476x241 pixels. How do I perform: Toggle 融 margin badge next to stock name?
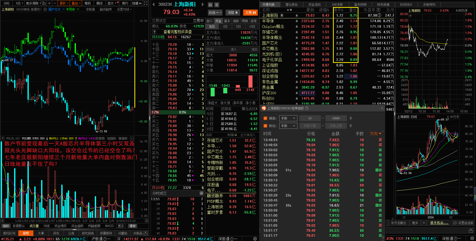click(210, 5)
